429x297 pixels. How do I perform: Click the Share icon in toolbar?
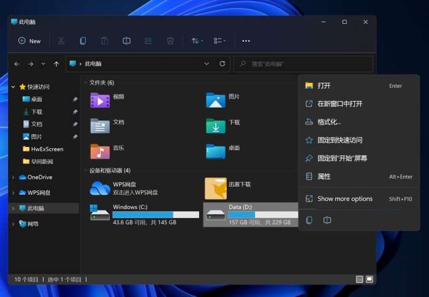(x=148, y=41)
